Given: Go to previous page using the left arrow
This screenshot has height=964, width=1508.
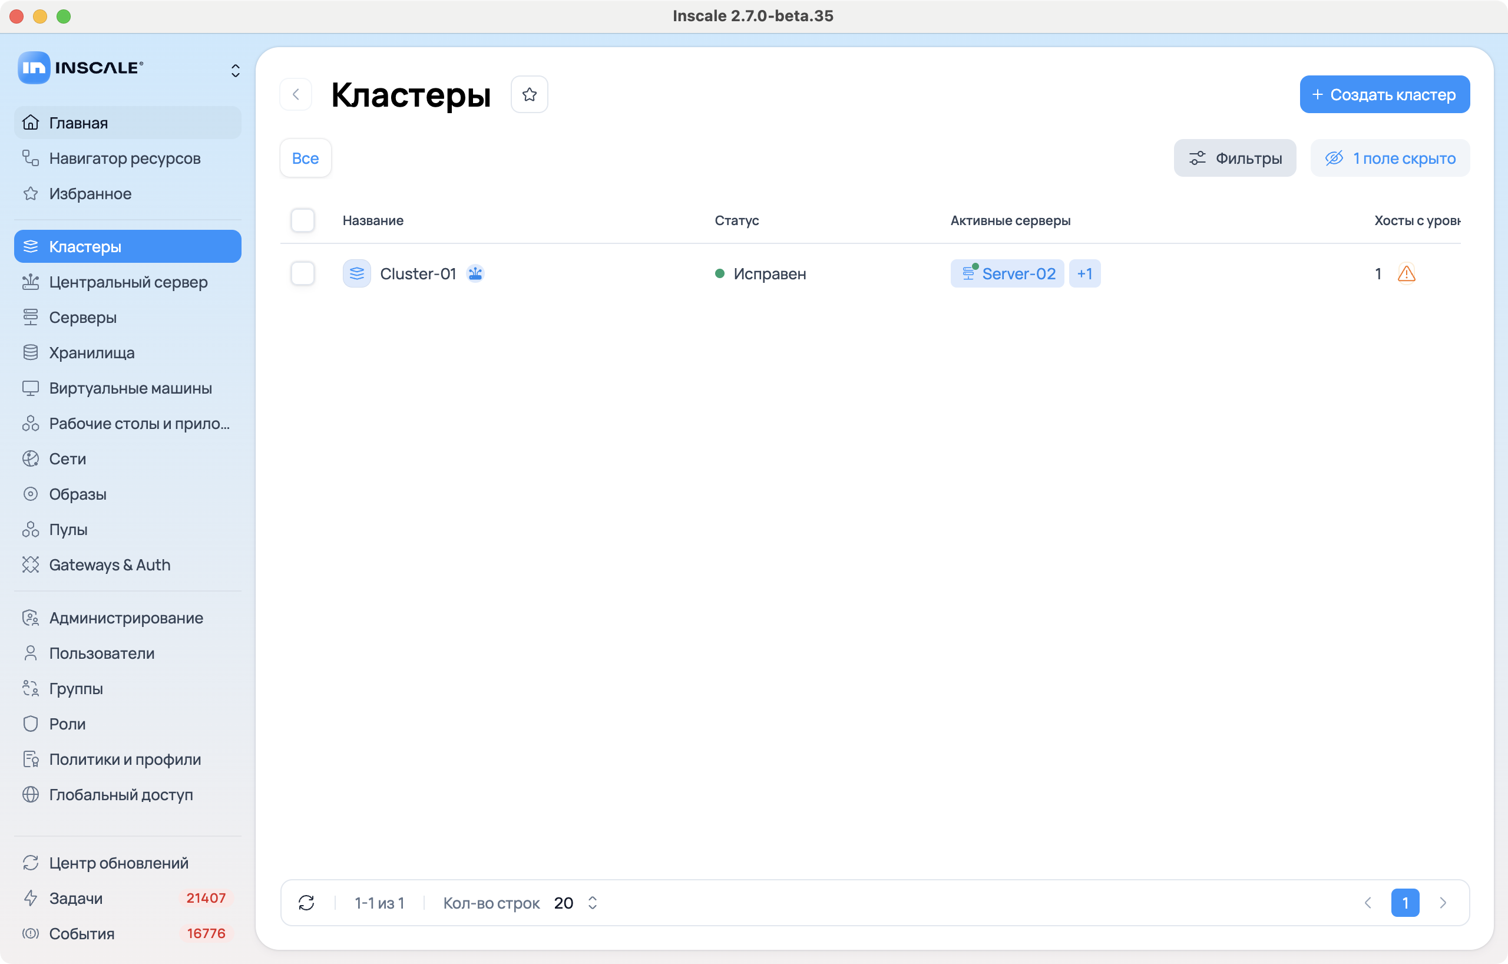Looking at the screenshot, I should pos(1368,903).
